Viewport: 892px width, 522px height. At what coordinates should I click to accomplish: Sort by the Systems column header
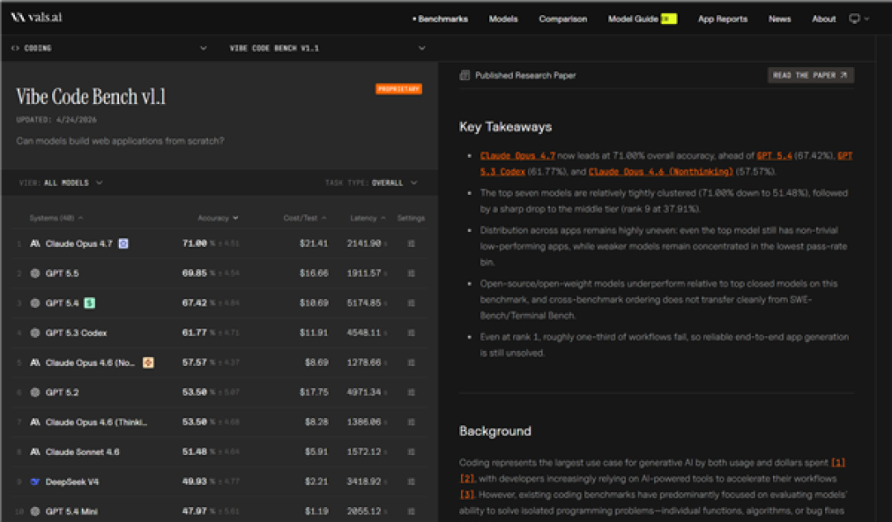click(x=56, y=218)
